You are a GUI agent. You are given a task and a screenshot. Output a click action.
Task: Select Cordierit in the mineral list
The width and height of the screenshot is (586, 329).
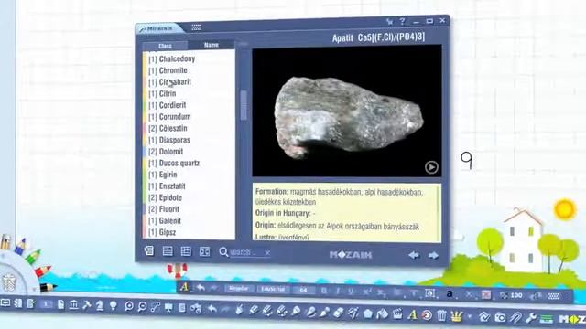167,105
